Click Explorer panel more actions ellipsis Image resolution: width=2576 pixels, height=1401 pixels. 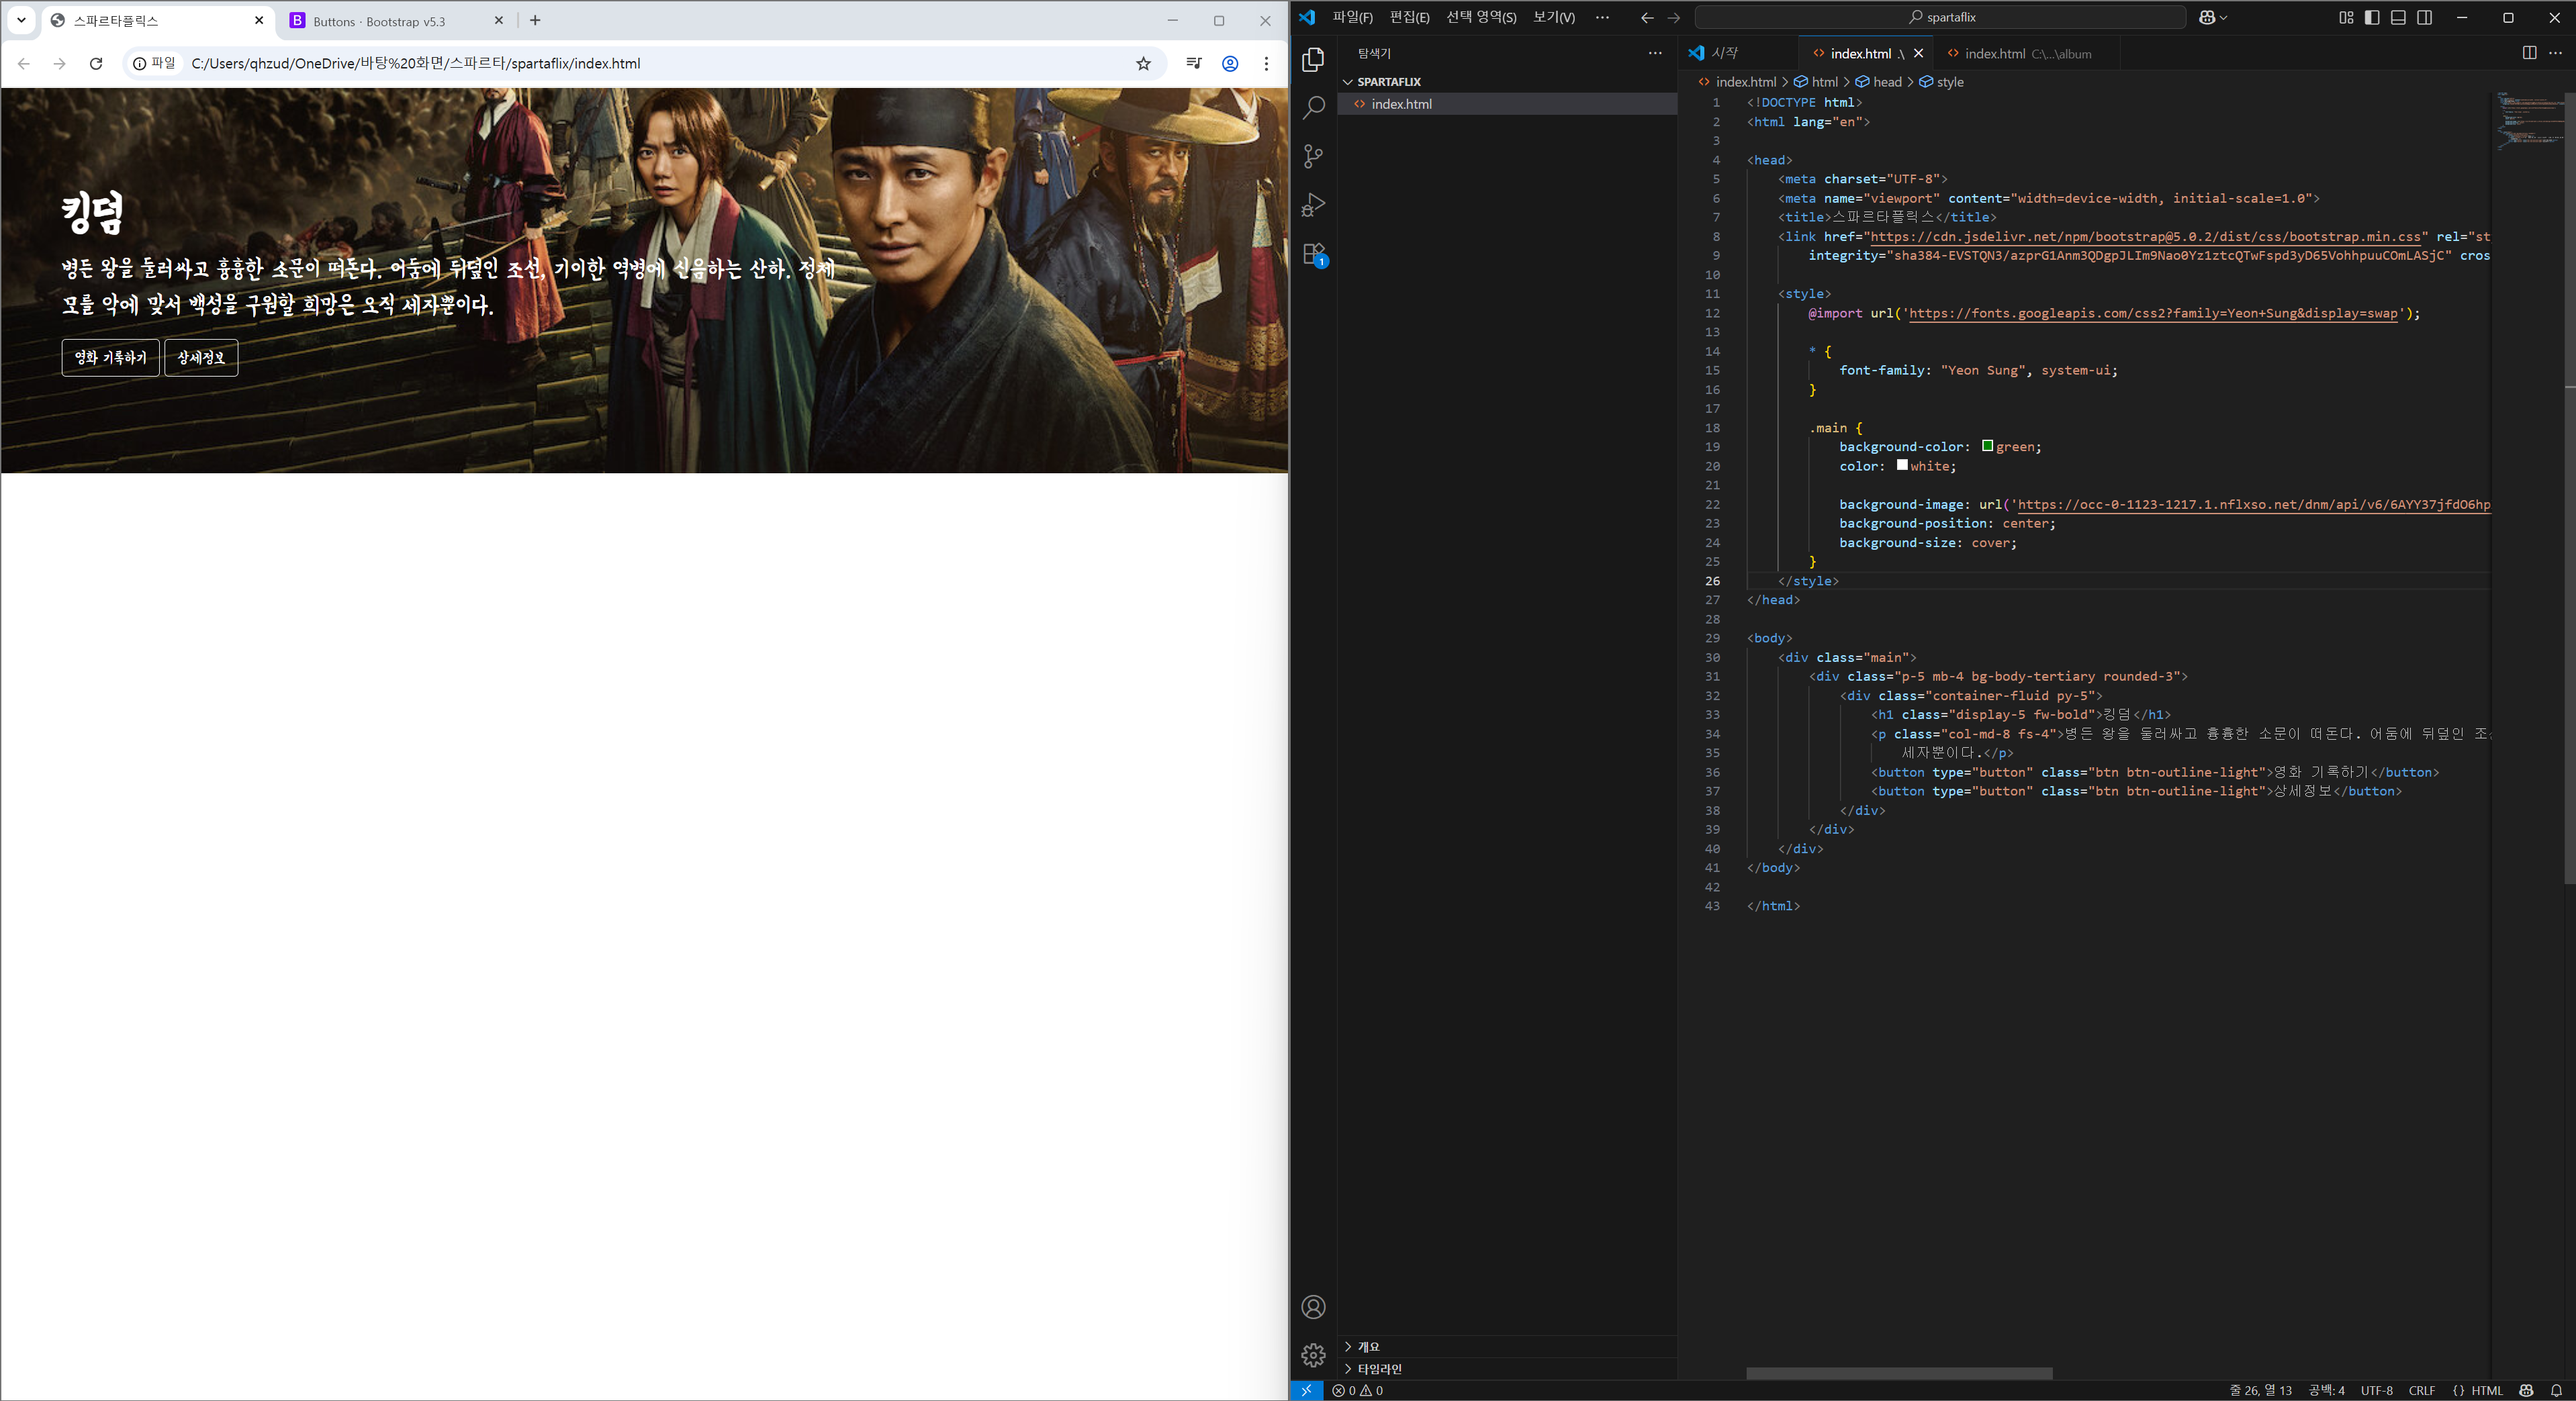[x=1655, y=53]
